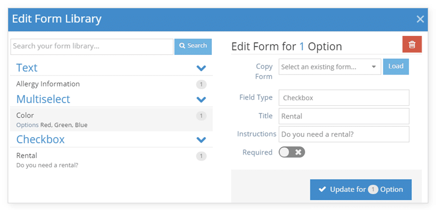Click the Field Type Checkbox field
The height and width of the screenshot is (211, 436).
click(x=344, y=98)
